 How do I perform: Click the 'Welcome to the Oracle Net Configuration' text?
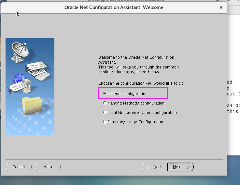[x=136, y=57]
